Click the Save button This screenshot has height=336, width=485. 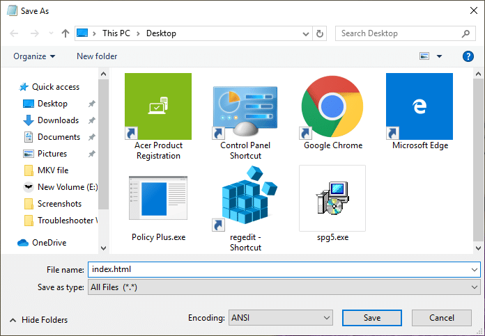point(372,318)
